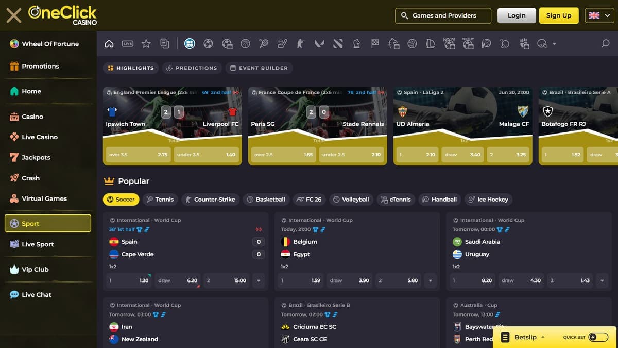Select the eTennis popular filter
Screen dimensions: 618x348
(x=396, y=200)
